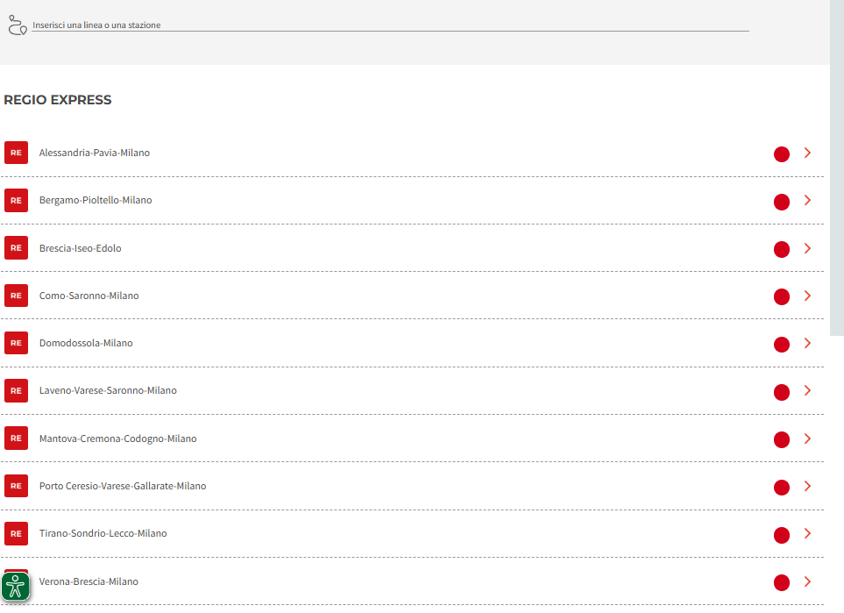Click the RE badge for Mantova-Cremona-Codogno-Milano
The height and width of the screenshot is (613, 844).
[16, 438]
